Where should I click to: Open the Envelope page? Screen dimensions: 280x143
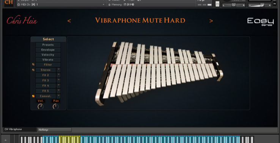click(48, 50)
